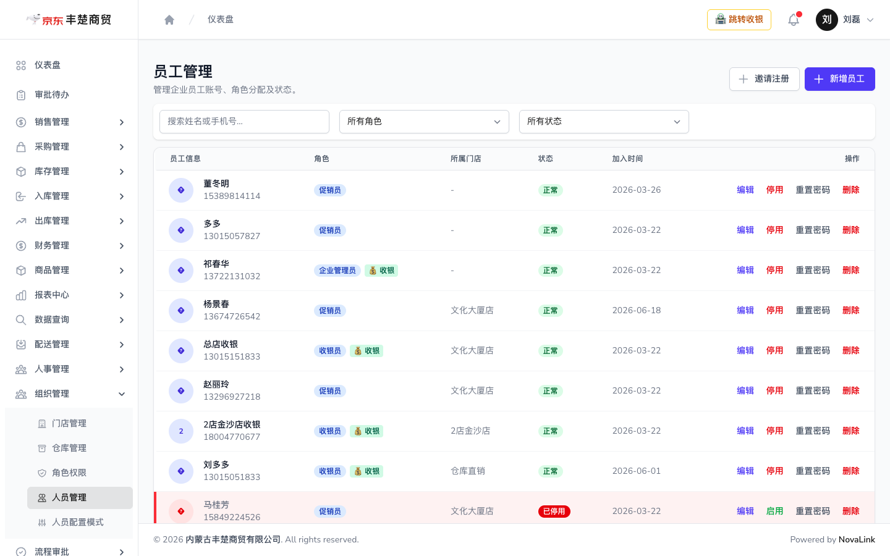Click the 报表中心 chart icon
The width and height of the screenshot is (890, 556).
click(x=21, y=295)
